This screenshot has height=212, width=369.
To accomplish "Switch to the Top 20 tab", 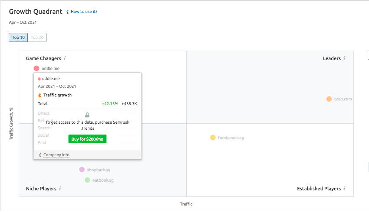I will click(x=37, y=38).
